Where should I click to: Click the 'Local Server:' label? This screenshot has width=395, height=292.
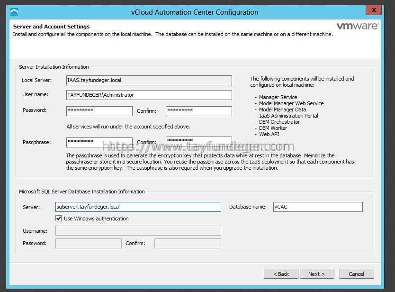click(x=37, y=80)
